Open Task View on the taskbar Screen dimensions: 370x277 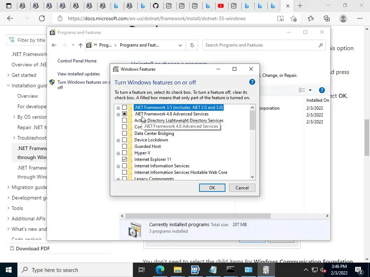tap(141, 270)
